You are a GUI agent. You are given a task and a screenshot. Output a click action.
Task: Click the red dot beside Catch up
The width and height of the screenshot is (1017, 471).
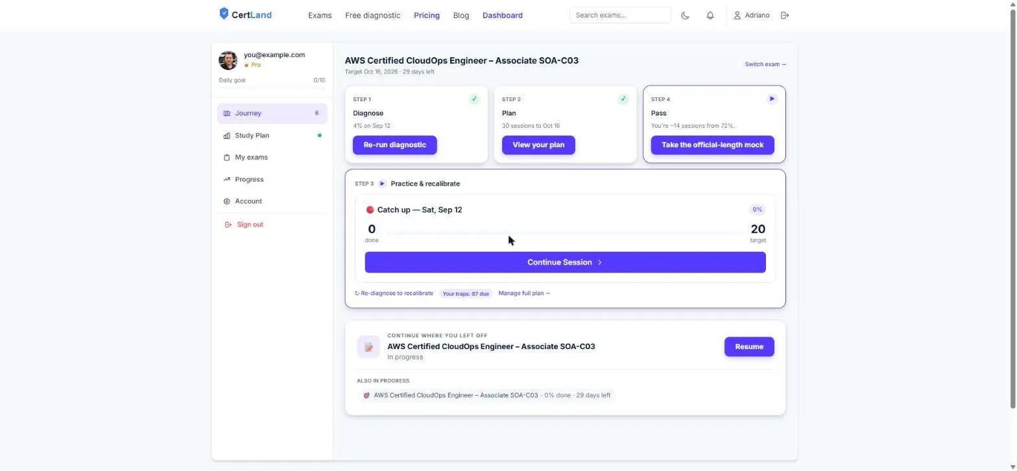click(370, 210)
